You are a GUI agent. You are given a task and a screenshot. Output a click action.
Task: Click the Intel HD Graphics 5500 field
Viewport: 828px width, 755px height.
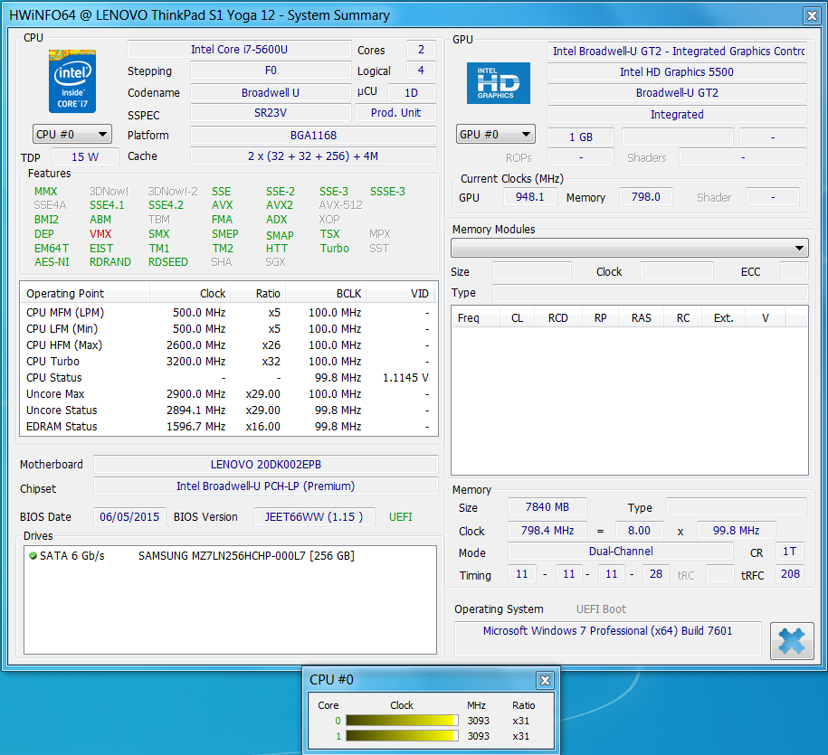point(677,71)
